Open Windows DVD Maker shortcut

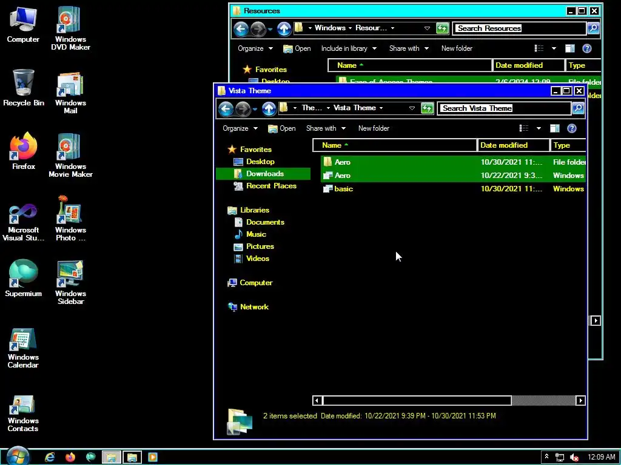(x=70, y=28)
